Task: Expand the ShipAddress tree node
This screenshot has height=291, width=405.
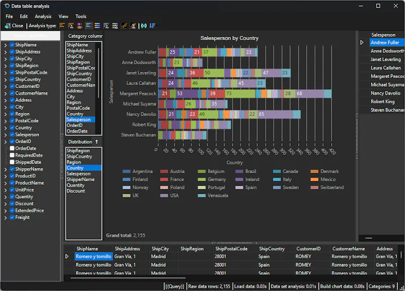Action: point(6,52)
